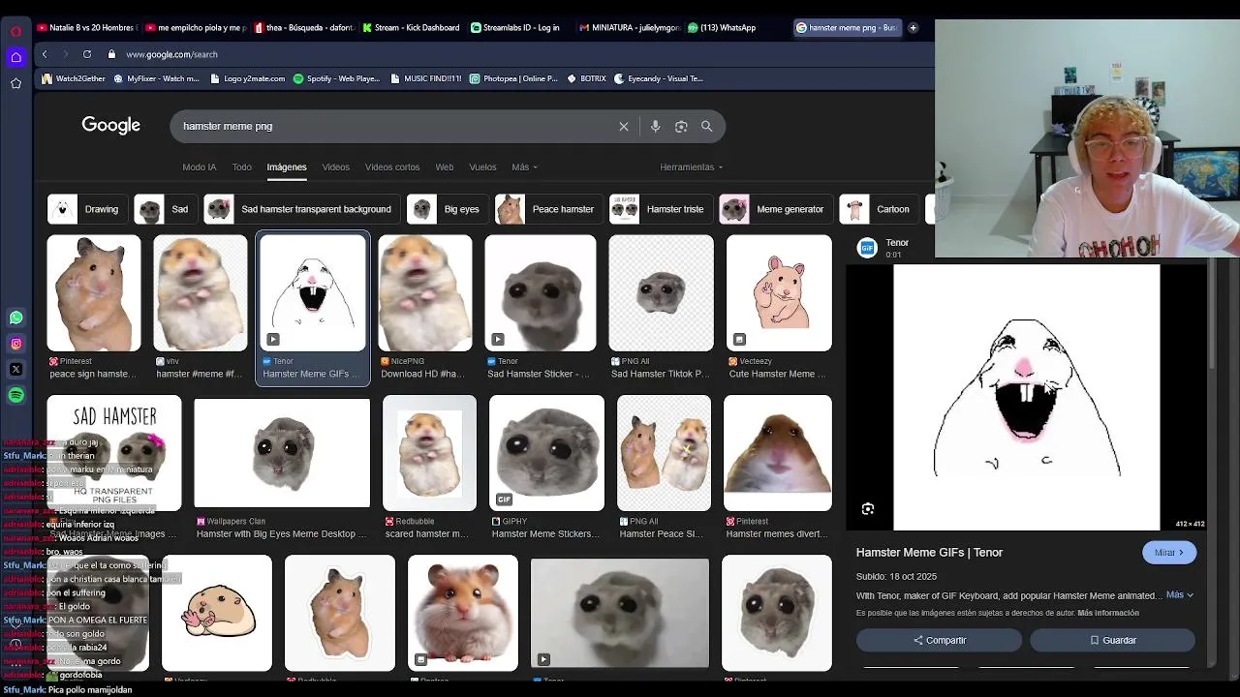The width and height of the screenshot is (1240, 697).
Task: Open MUSIC FIND bookmark folder
Action: (x=426, y=78)
